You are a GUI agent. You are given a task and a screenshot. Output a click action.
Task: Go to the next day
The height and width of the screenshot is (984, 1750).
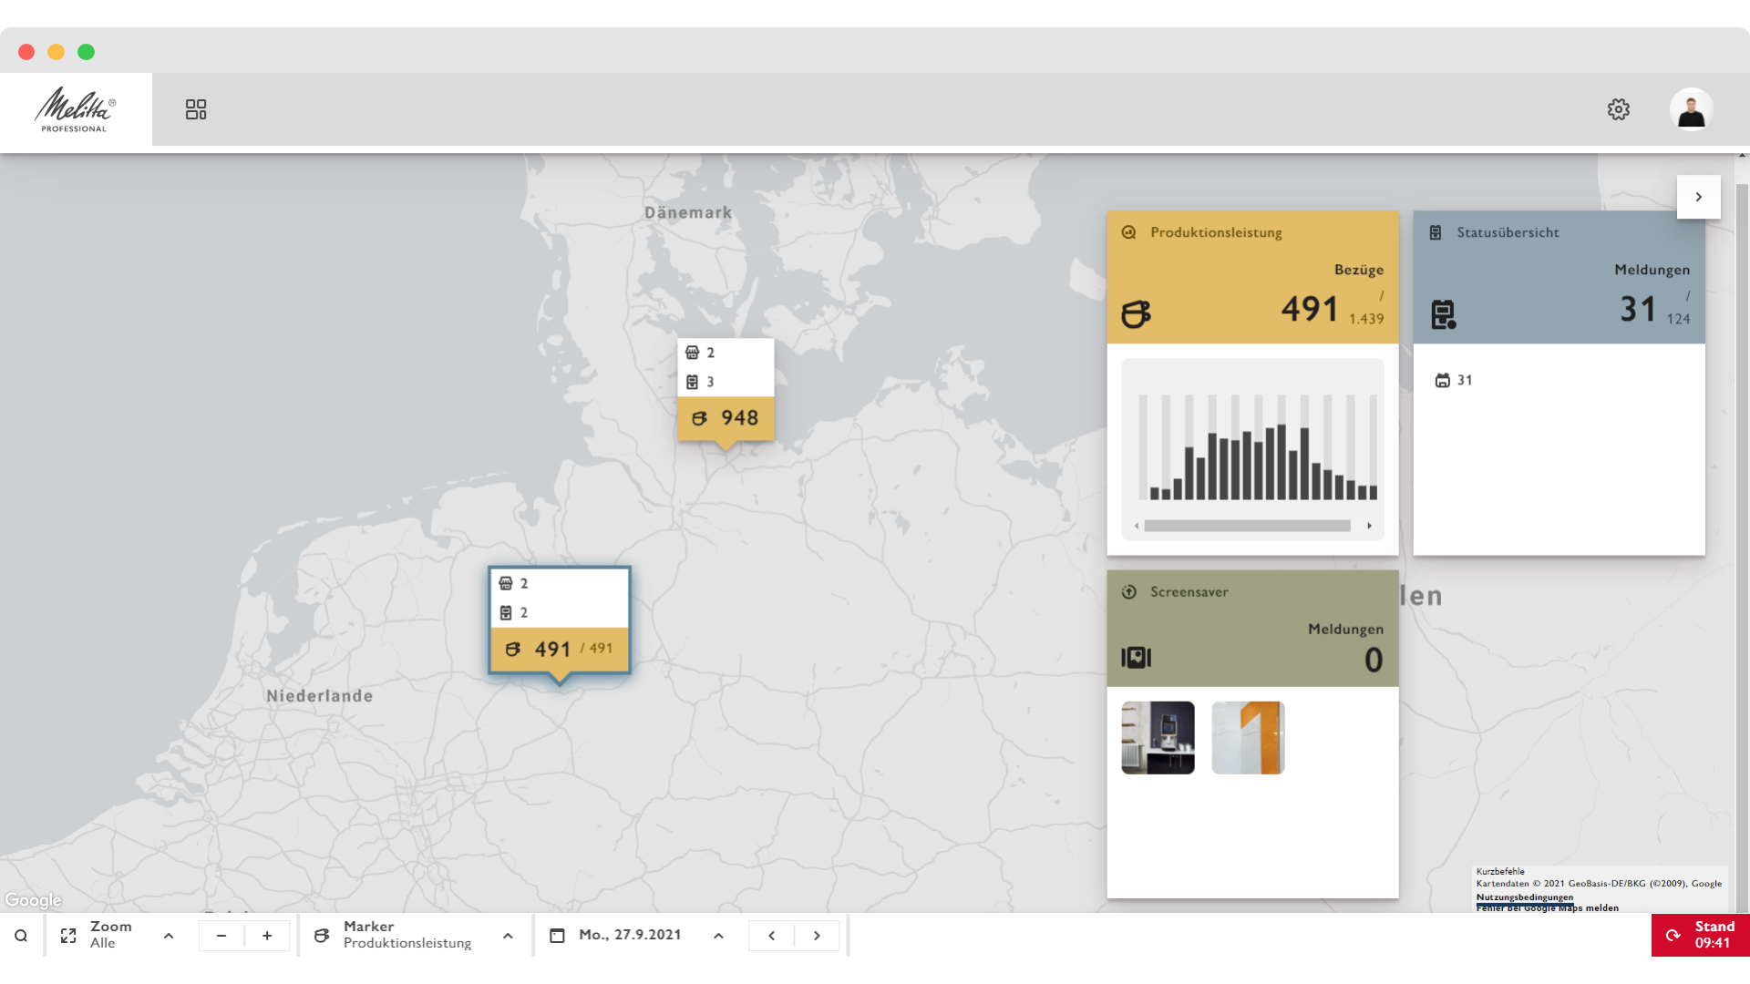(x=817, y=936)
